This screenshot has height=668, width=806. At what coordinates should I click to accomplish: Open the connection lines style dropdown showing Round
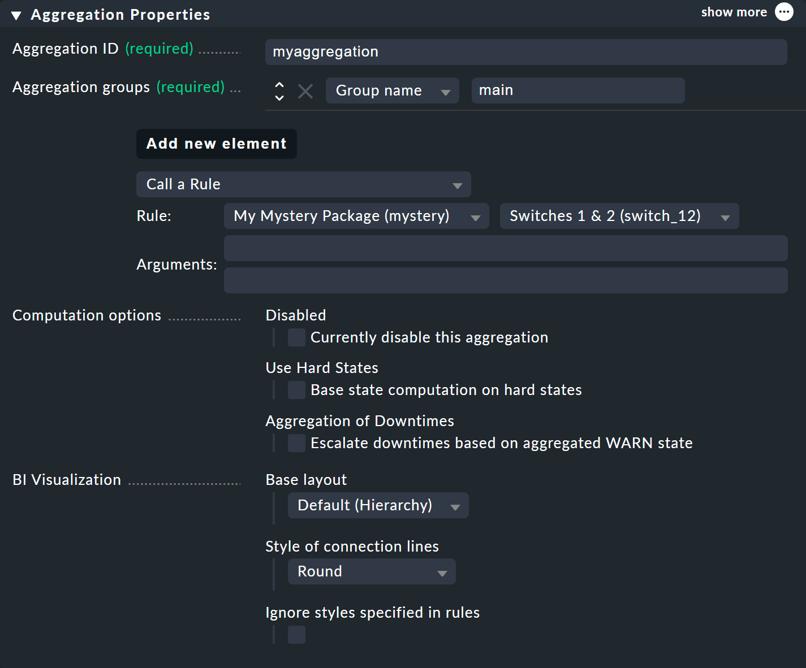371,571
